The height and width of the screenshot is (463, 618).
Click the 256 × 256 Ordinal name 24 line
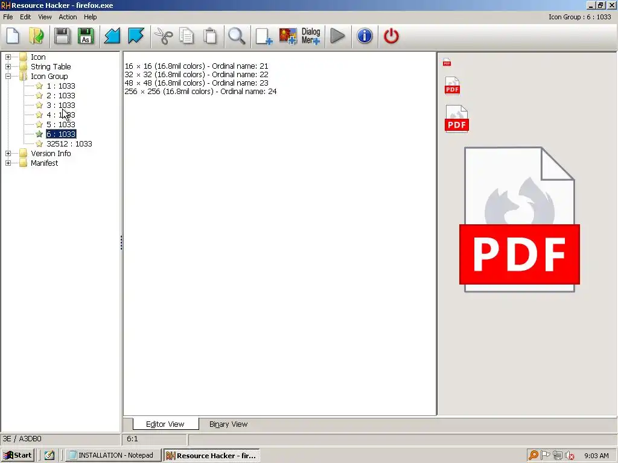click(x=200, y=92)
